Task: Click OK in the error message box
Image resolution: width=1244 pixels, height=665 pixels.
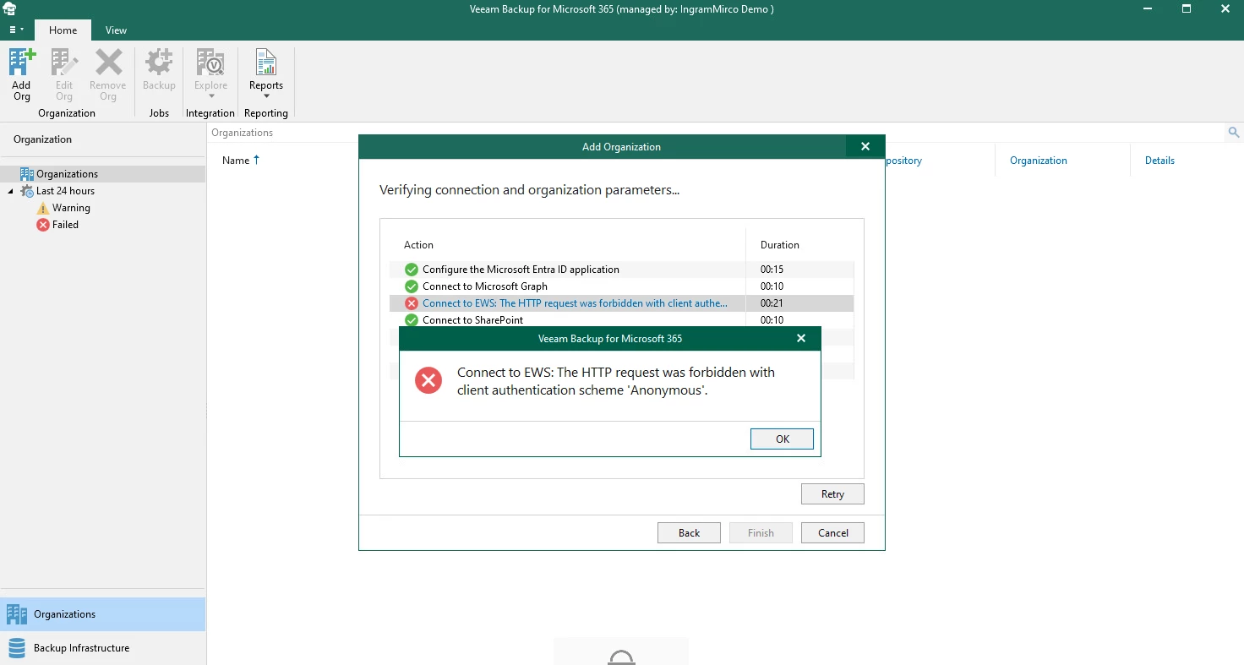Action: click(782, 439)
